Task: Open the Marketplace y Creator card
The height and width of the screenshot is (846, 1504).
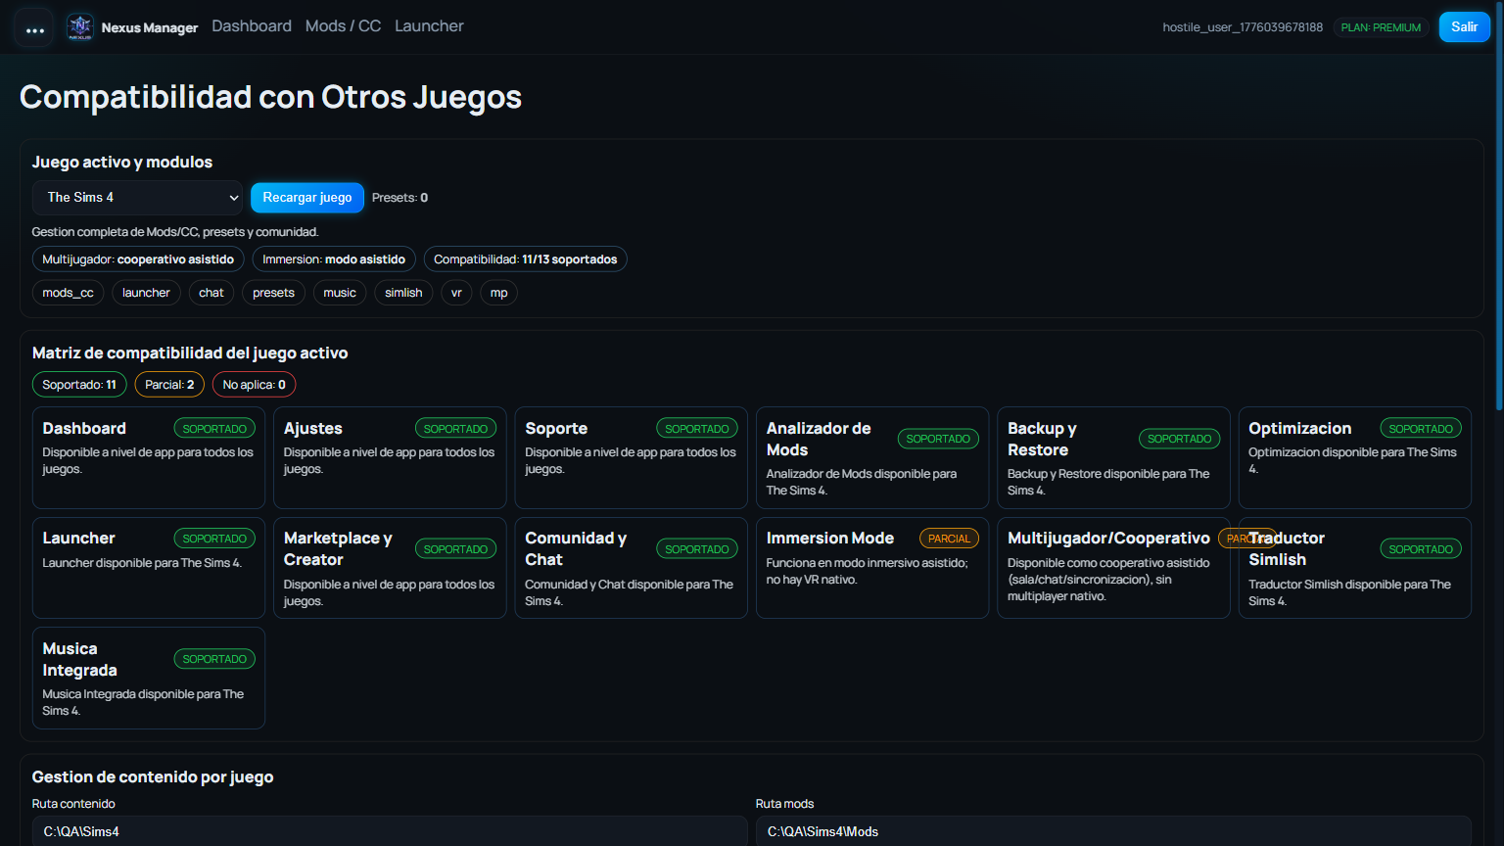Action: 390,568
